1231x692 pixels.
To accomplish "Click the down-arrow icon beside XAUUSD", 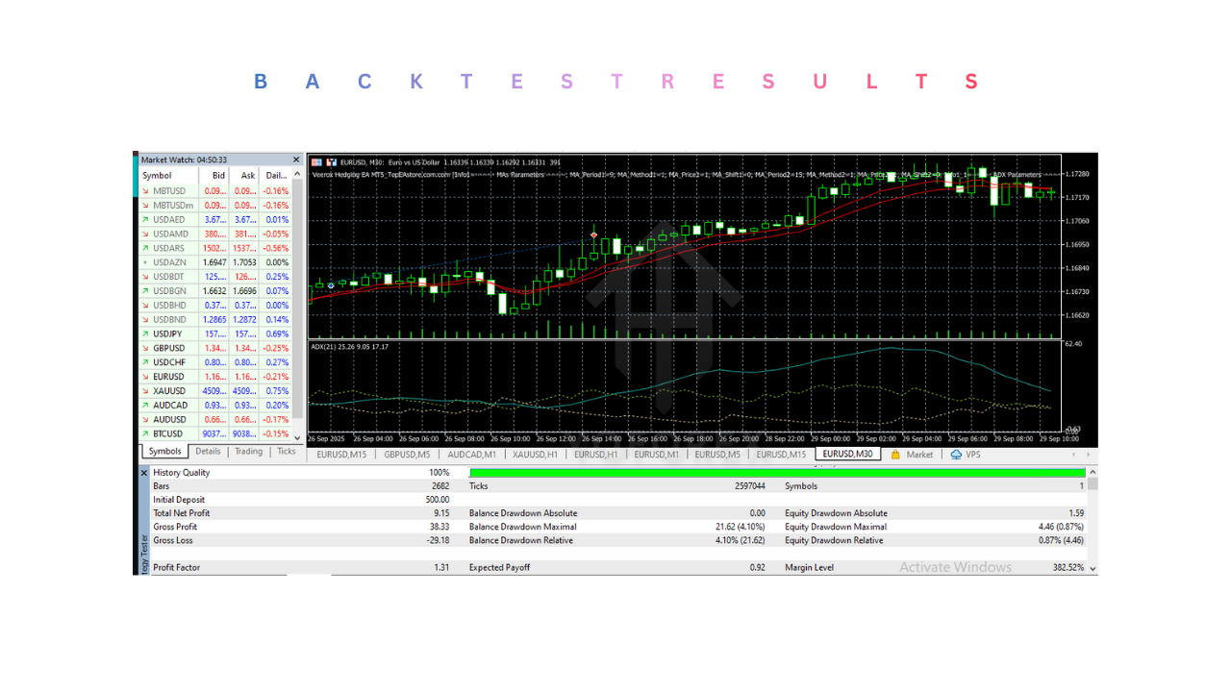I will (145, 391).
